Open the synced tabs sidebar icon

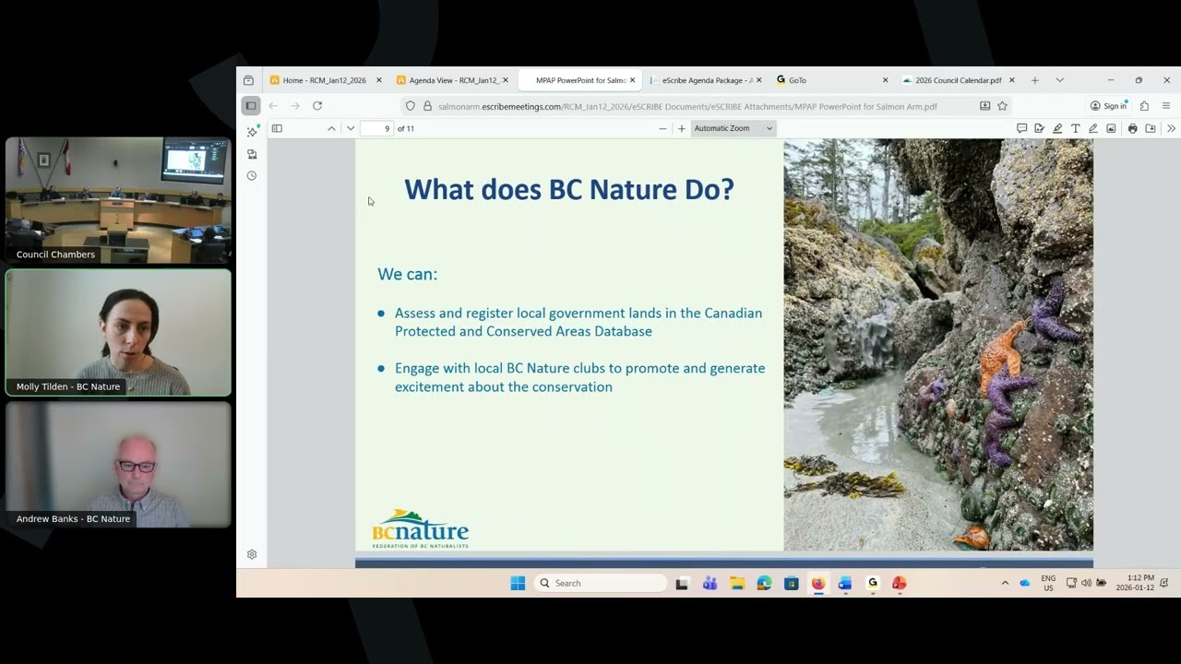(x=252, y=154)
